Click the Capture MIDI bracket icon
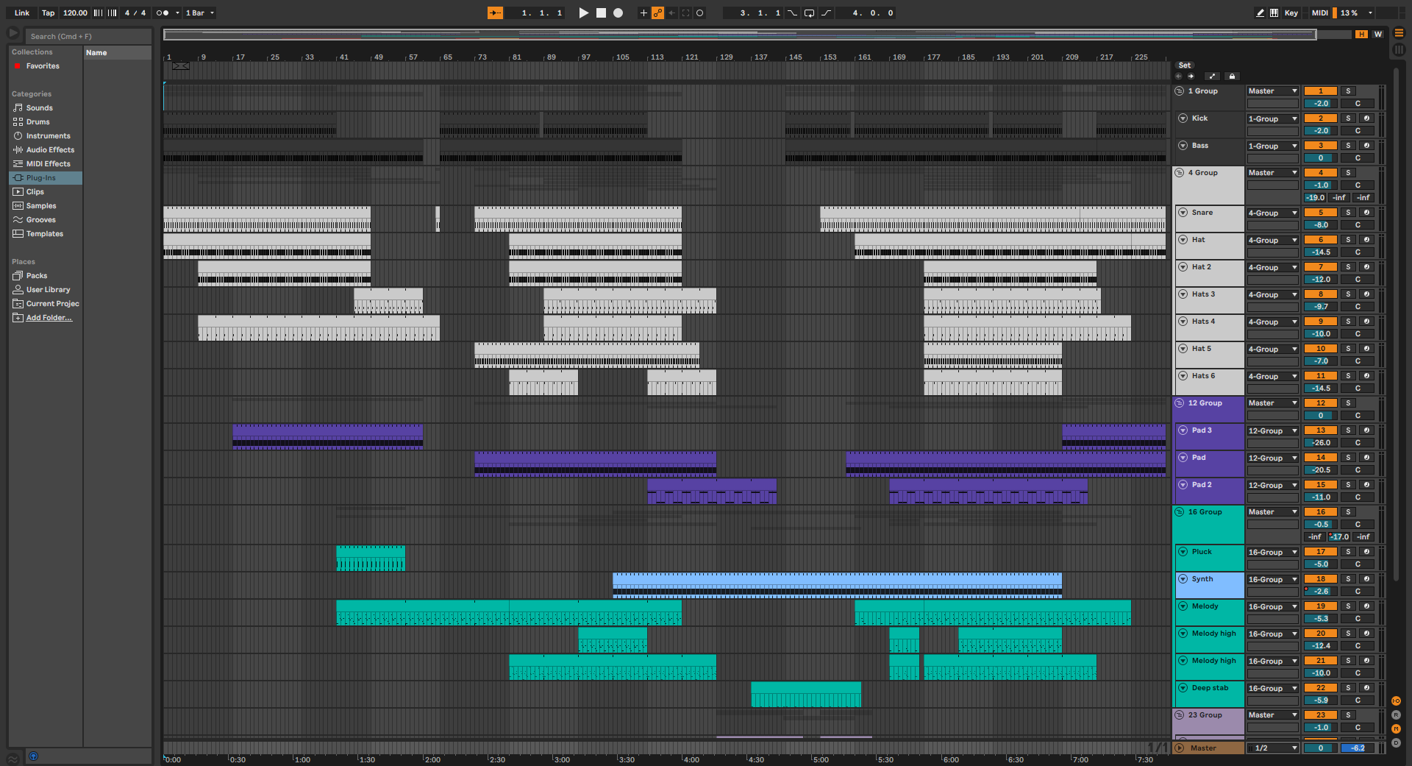This screenshot has height=766, width=1412. (686, 13)
